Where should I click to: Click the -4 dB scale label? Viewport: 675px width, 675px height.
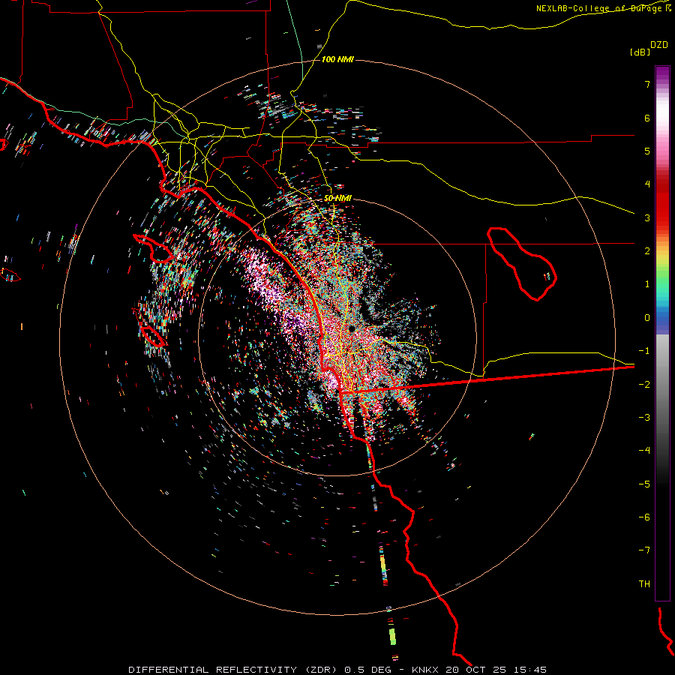(x=644, y=451)
